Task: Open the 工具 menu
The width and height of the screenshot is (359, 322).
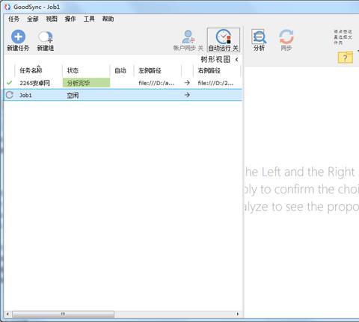Action: 89,19
